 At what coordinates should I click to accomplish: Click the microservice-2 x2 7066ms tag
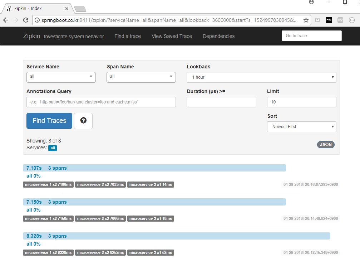click(x=100, y=218)
